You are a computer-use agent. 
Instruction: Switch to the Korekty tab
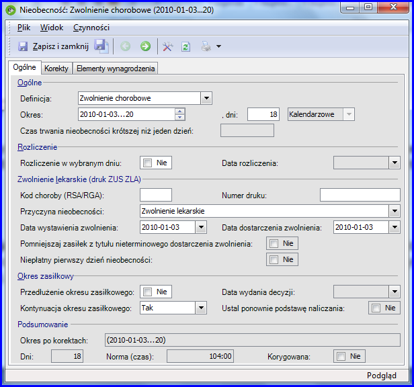(56, 69)
